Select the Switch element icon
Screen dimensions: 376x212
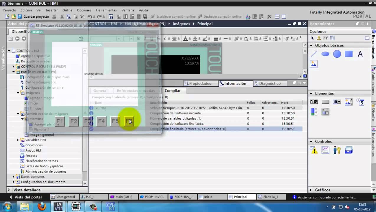point(325,112)
